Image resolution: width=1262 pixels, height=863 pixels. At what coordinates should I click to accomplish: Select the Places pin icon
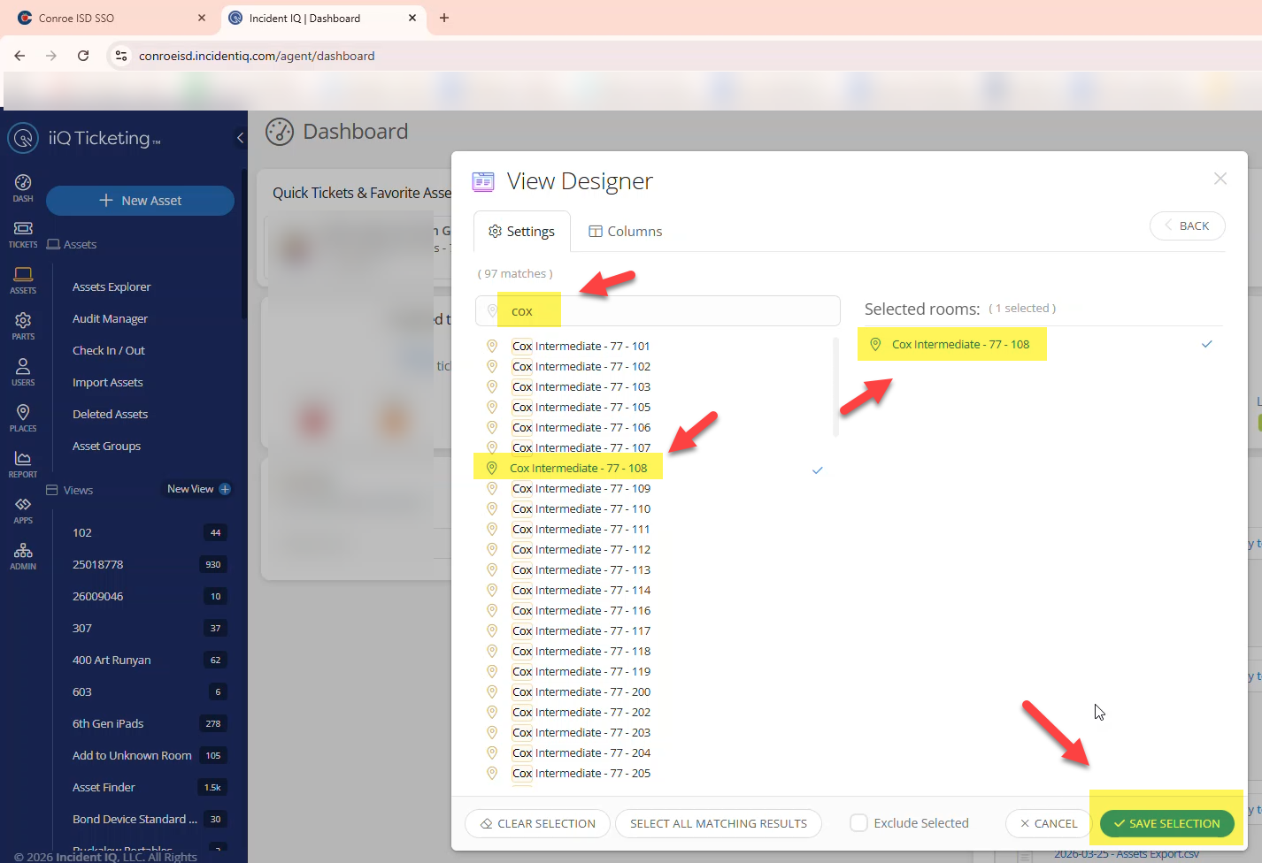click(23, 413)
